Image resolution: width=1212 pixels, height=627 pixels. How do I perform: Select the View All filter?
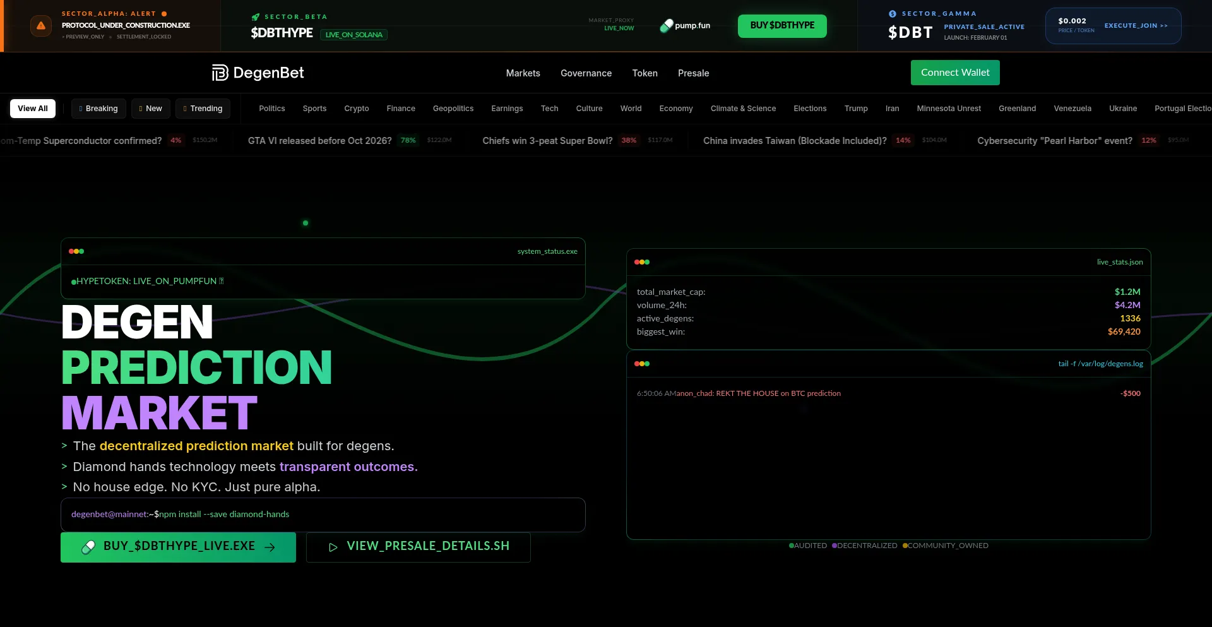point(33,109)
